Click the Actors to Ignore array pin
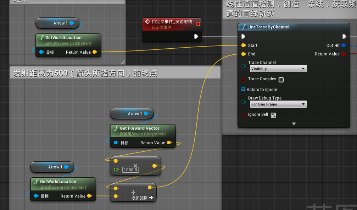 click(x=243, y=90)
